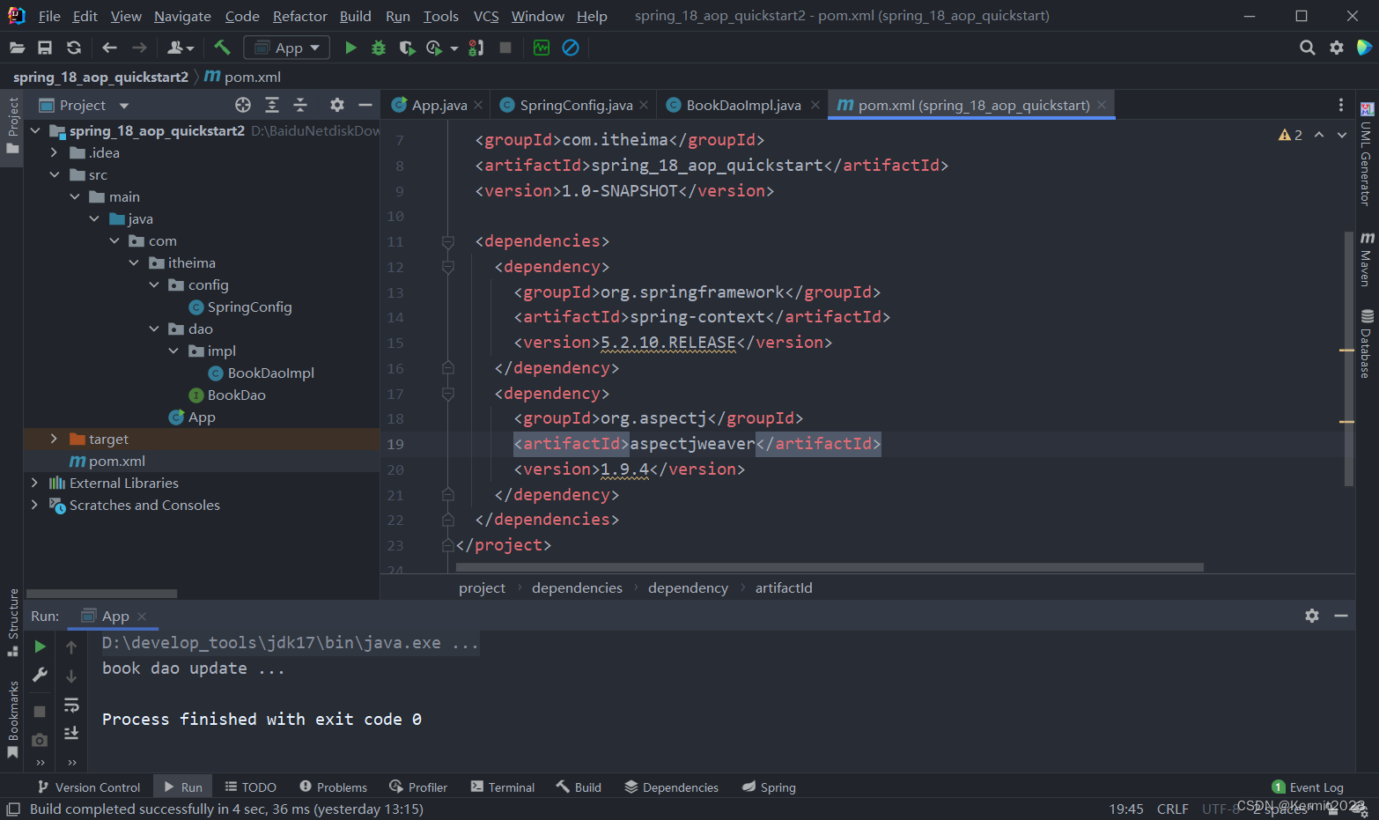This screenshot has width=1379, height=820.
Task: Expand the .idea folder
Action: pos(55,152)
